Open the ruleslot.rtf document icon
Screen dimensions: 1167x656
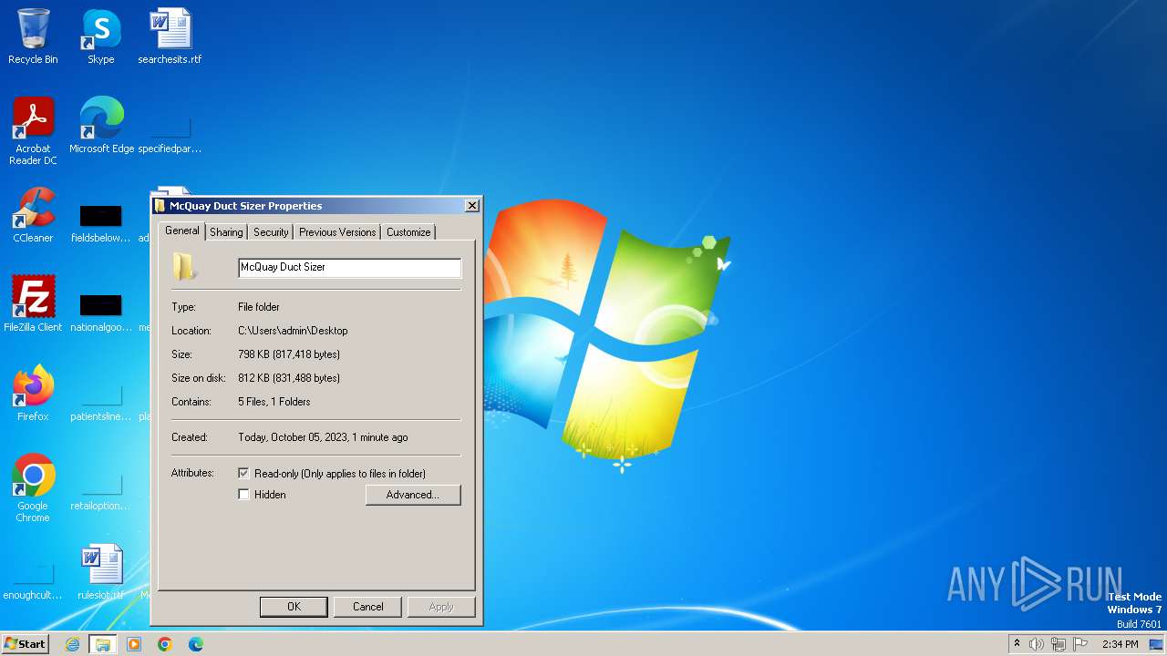tap(100, 572)
